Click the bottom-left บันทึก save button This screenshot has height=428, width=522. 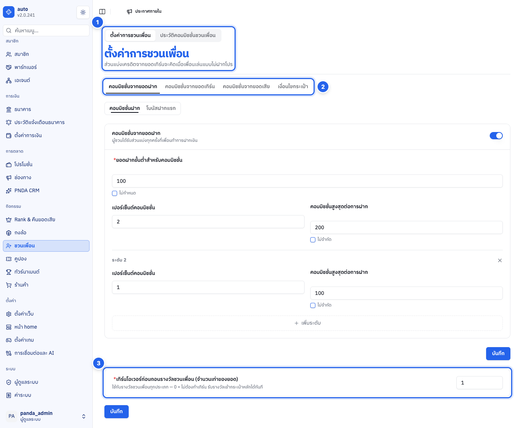(116, 412)
